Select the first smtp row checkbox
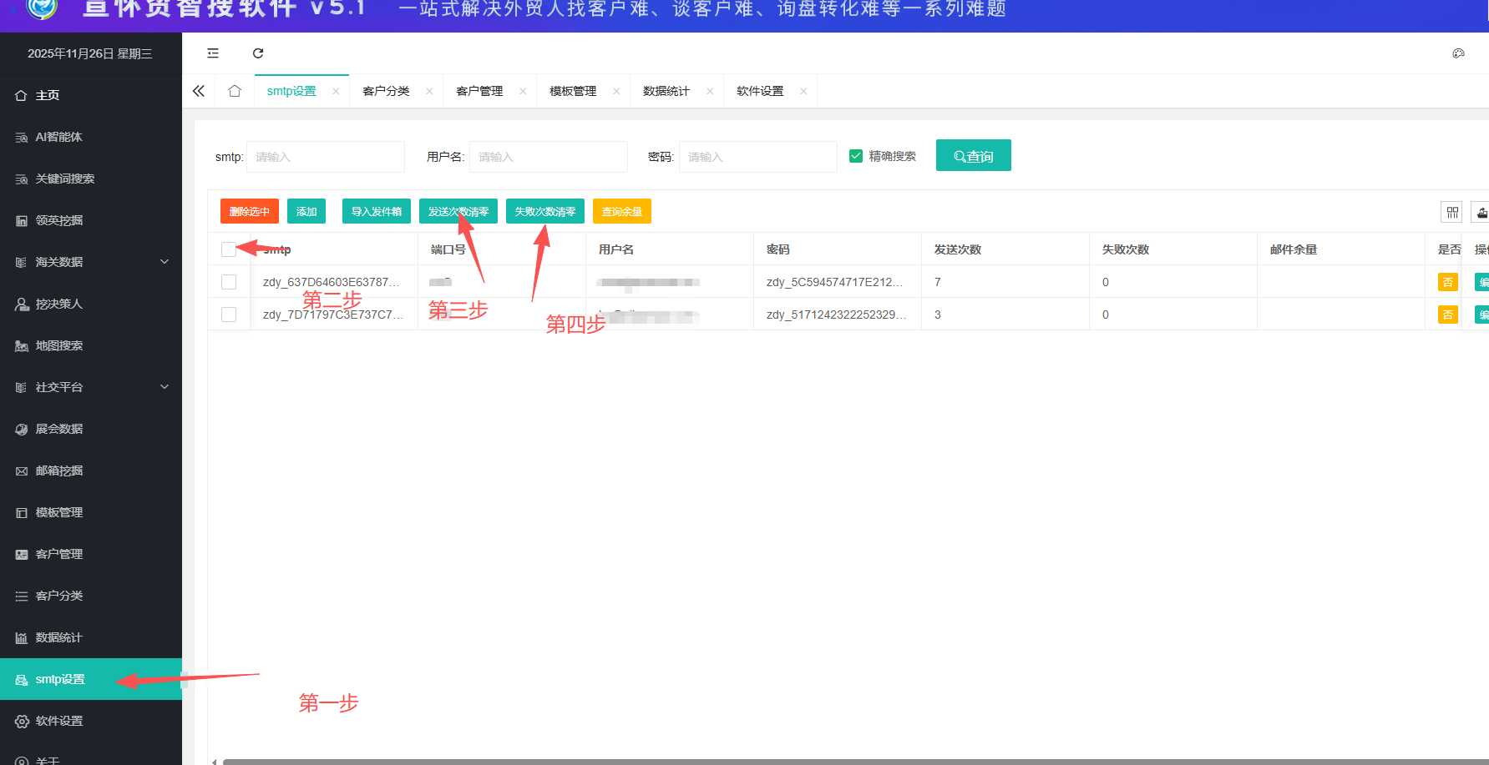Screen dimensions: 1489x765 (229, 282)
